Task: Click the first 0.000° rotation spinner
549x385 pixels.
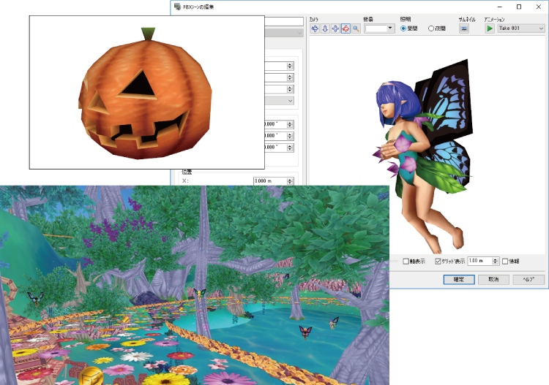Action: click(290, 124)
